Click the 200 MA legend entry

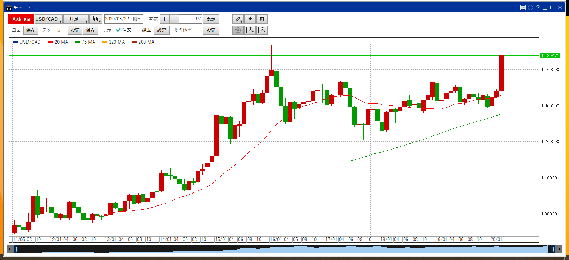click(143, 42)
